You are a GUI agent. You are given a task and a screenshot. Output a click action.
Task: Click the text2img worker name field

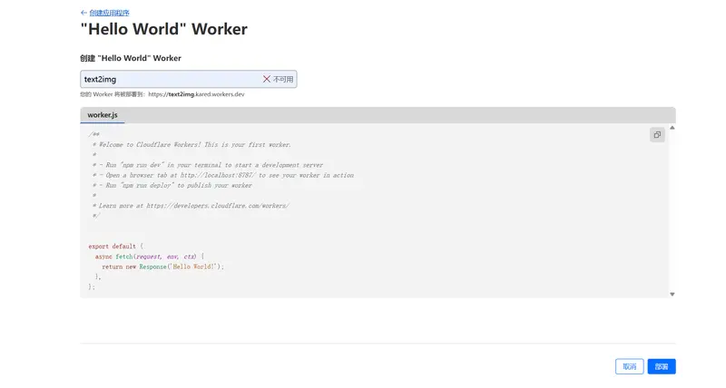pyautogui.click(x=189, y=79)
